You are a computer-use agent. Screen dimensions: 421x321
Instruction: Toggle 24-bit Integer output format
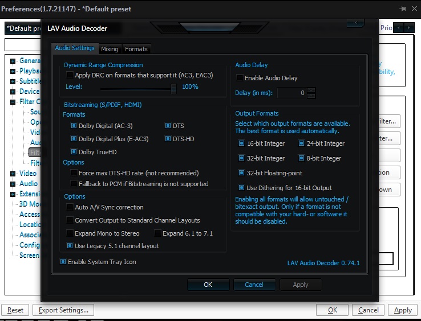(x=301, y=143)
